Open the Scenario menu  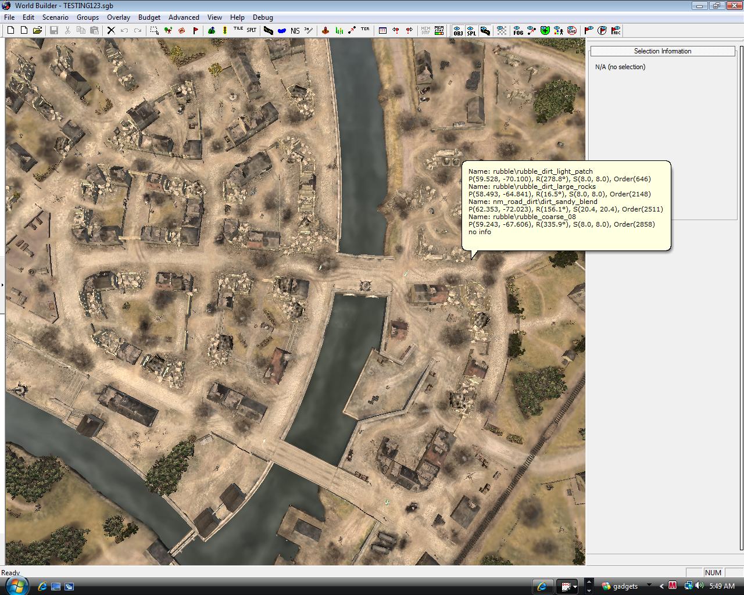tap(55, 17)
